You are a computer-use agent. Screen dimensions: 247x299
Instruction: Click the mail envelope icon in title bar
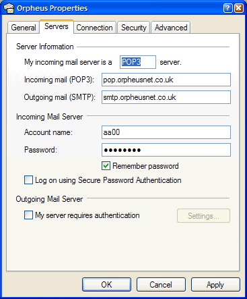[x=9, y=8]
